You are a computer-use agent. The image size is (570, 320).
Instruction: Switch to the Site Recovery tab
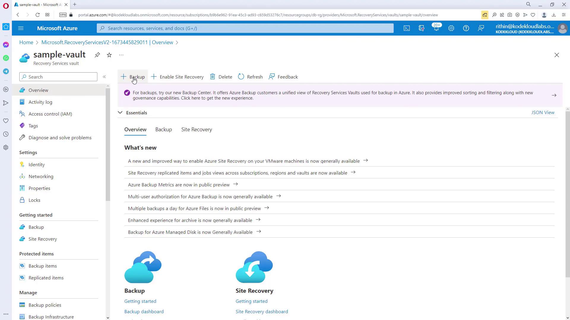[x=197, y=129]
